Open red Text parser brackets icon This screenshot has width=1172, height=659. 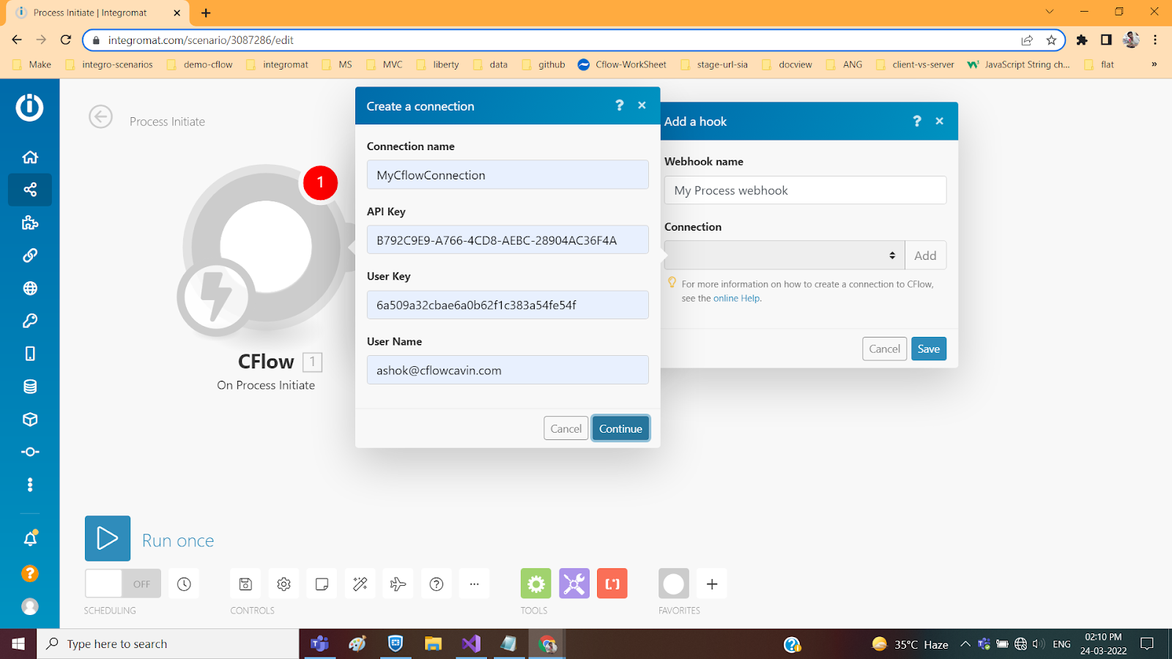pyautogui.click(x=612, y=584)
